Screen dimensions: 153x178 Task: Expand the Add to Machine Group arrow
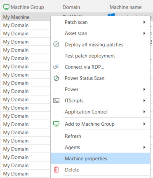[x=144, y=124]
